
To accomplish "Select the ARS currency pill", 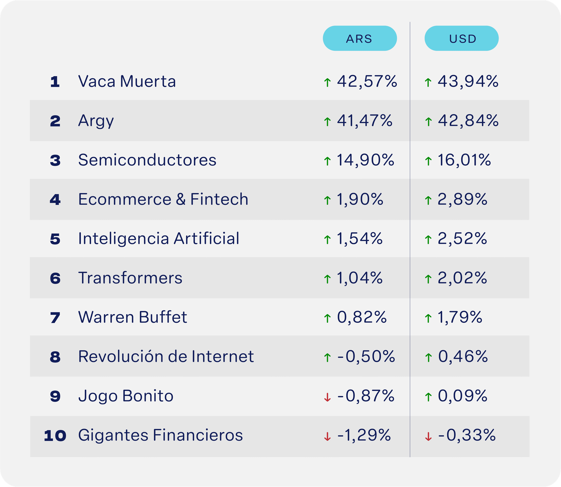I will click(x=360, y=38).
